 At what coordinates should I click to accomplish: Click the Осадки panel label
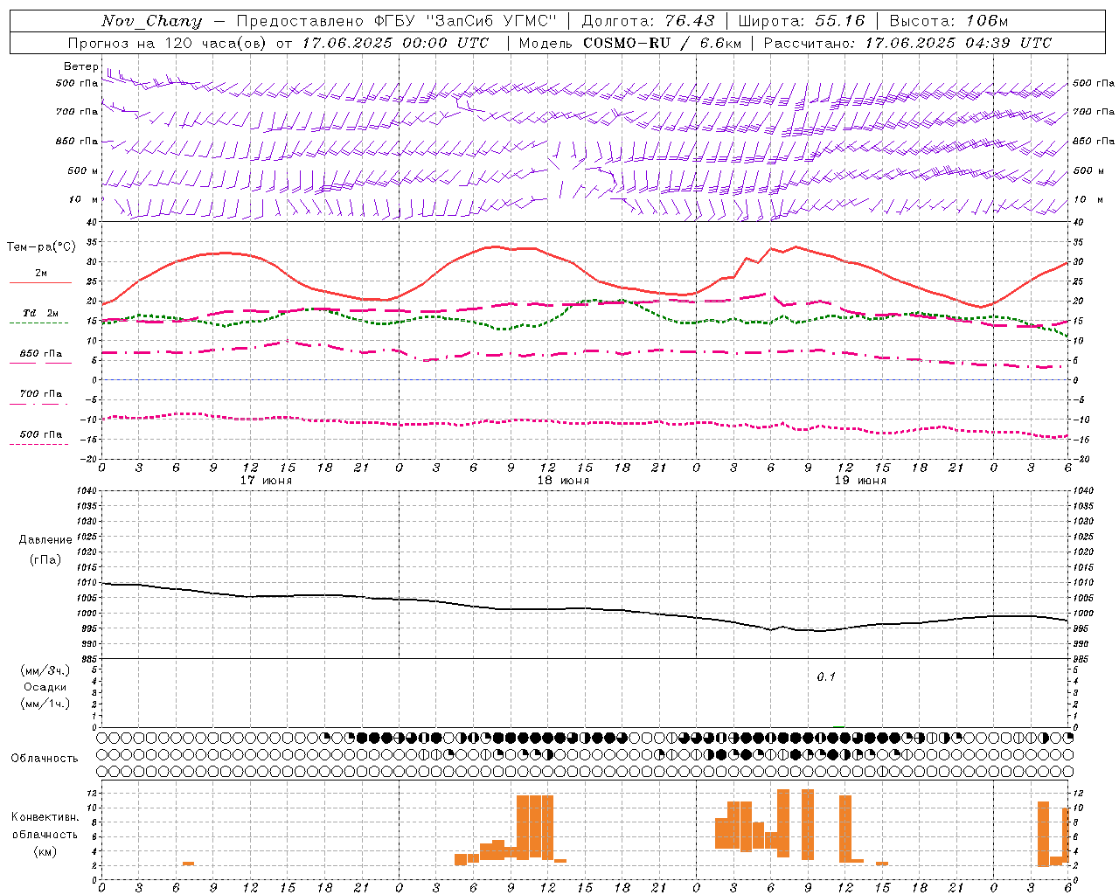(45, 687)
